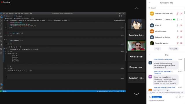
Task: Switch to the first notebook tab left of Demo.ipynb
Action: pyautogui.click(x=8, y=16)
